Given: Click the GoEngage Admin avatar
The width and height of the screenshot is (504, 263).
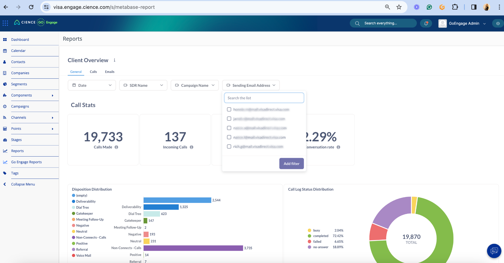Looking at the screenshot, I should point(443,23).
